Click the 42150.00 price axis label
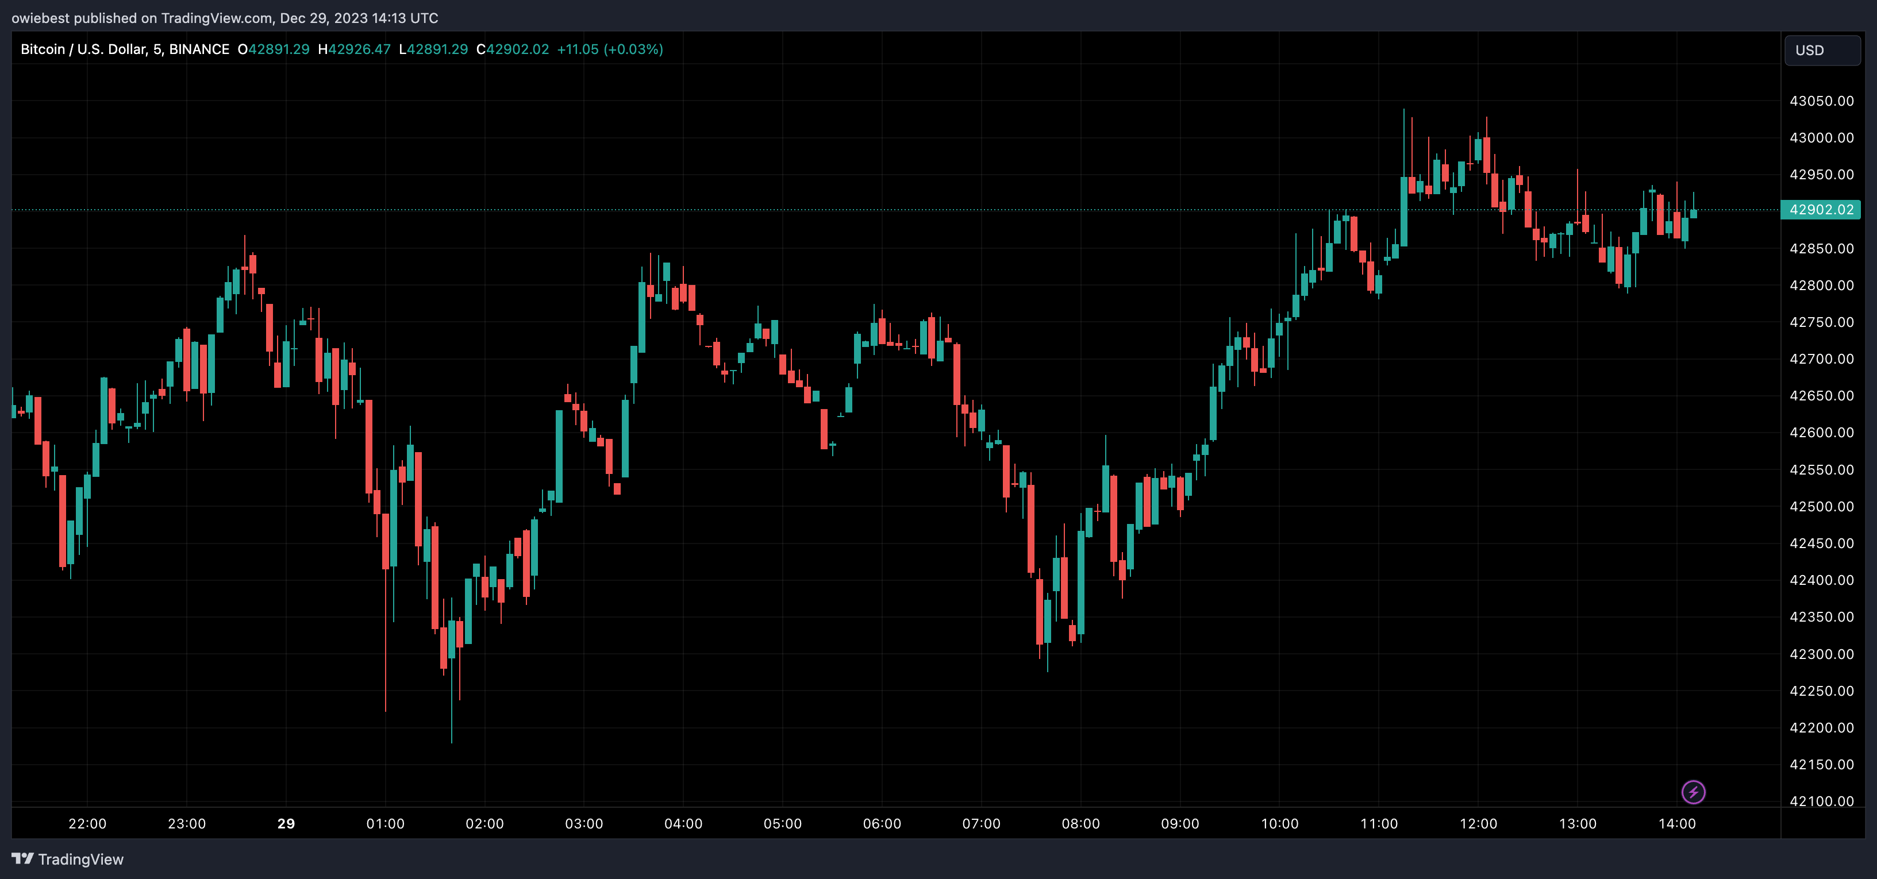1877x879 pixels. [1822, 764]
